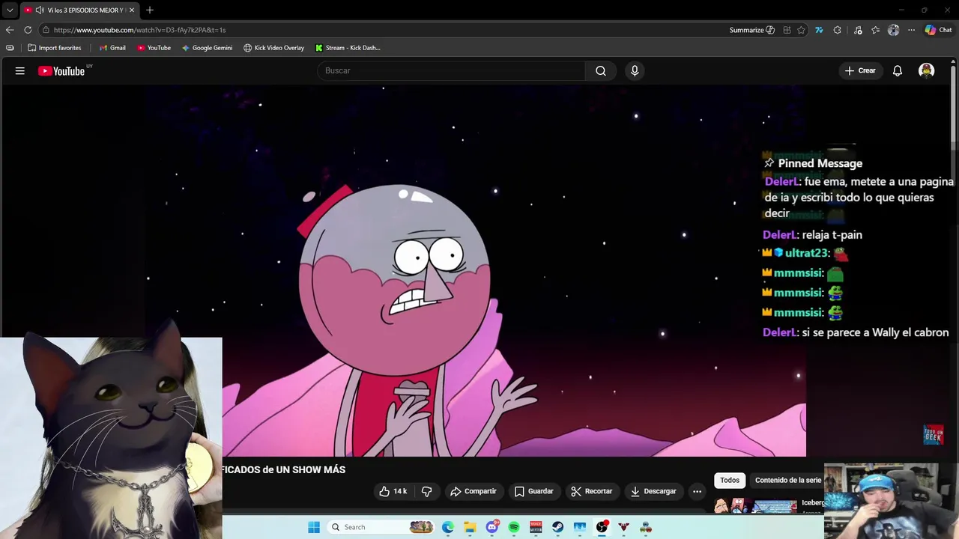The height and width of the screenshot is (539, 959).
Task: Dislike the video
Action: pos(426,491)
